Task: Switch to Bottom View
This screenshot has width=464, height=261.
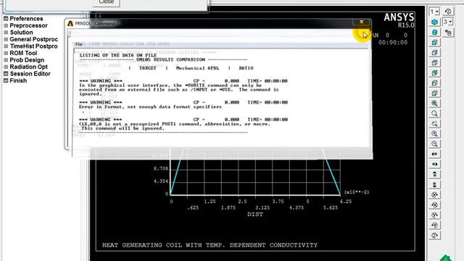Action: (x=434, y=94)
